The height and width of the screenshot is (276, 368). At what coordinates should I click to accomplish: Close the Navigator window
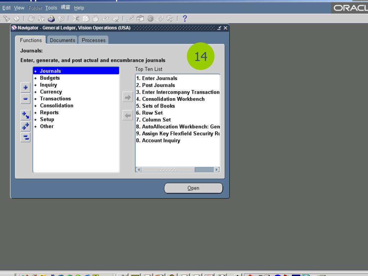pyautogui.click(x=226, y=28)
